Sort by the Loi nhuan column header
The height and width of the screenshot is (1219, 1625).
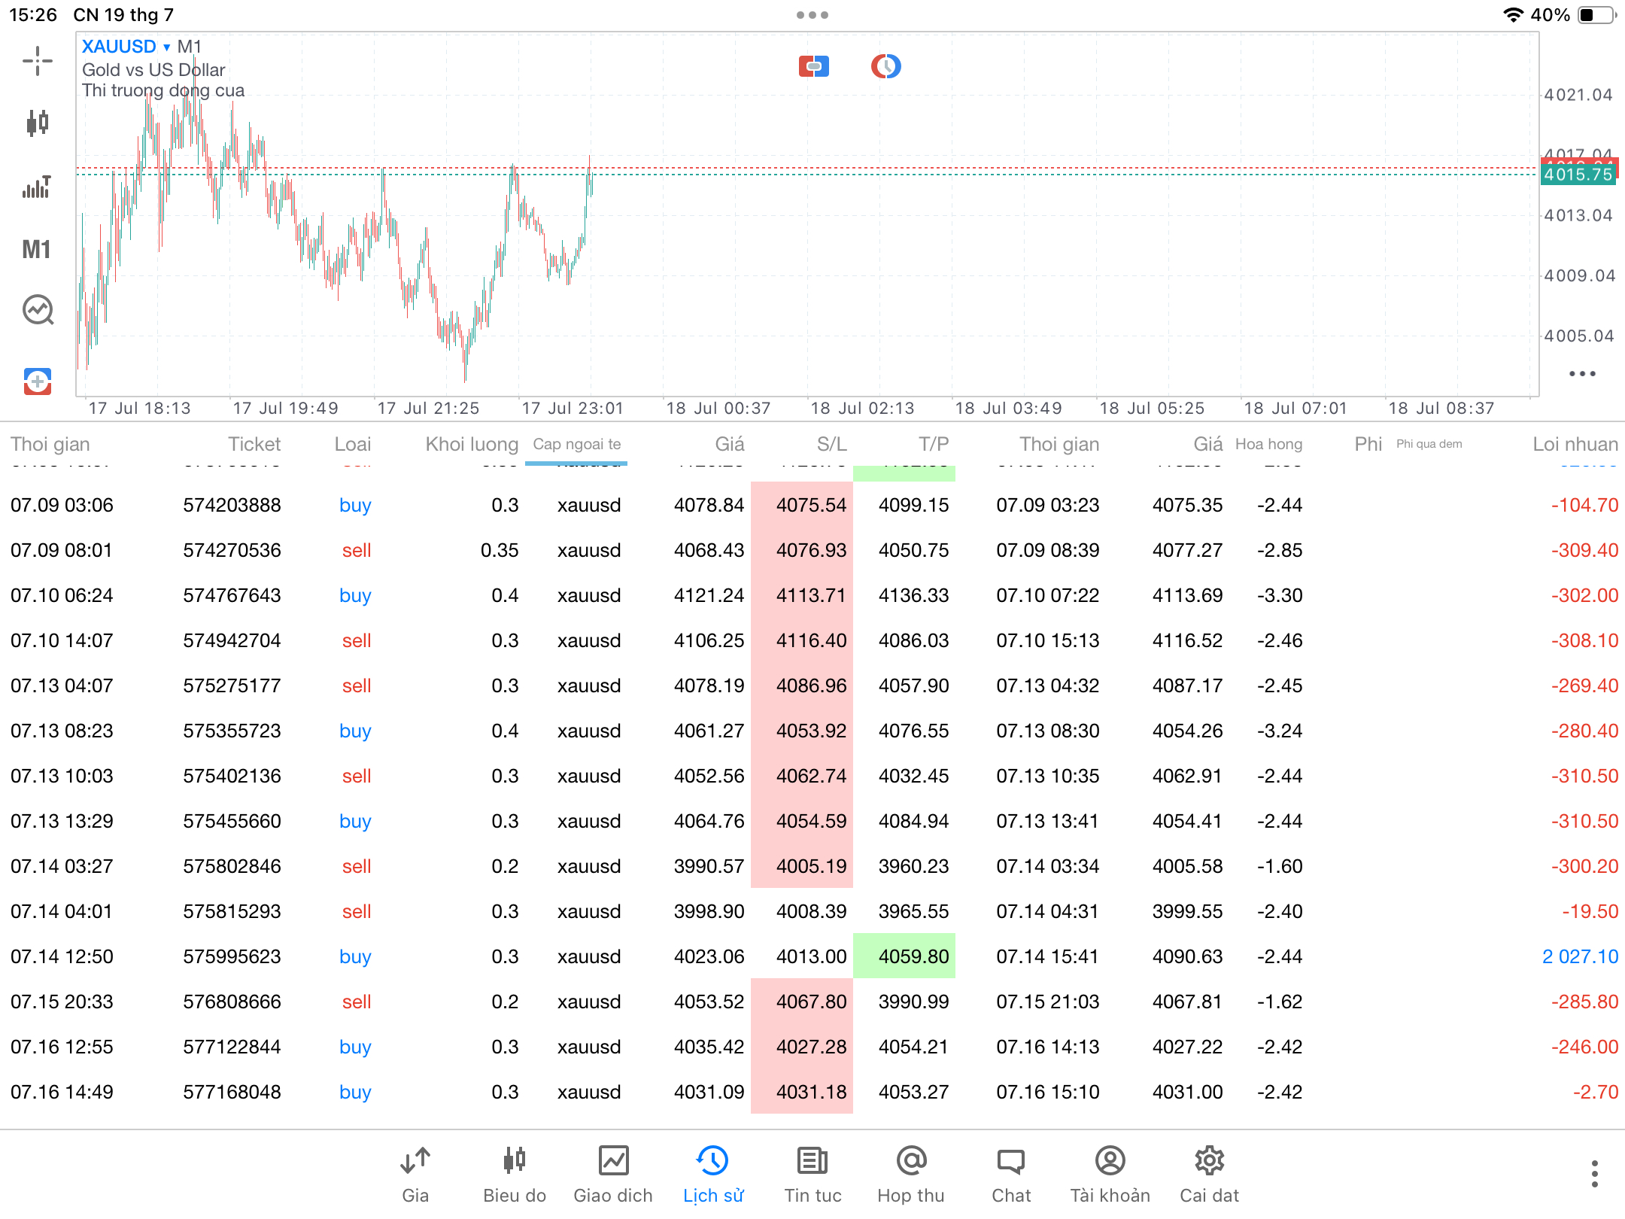point(1575,444)
